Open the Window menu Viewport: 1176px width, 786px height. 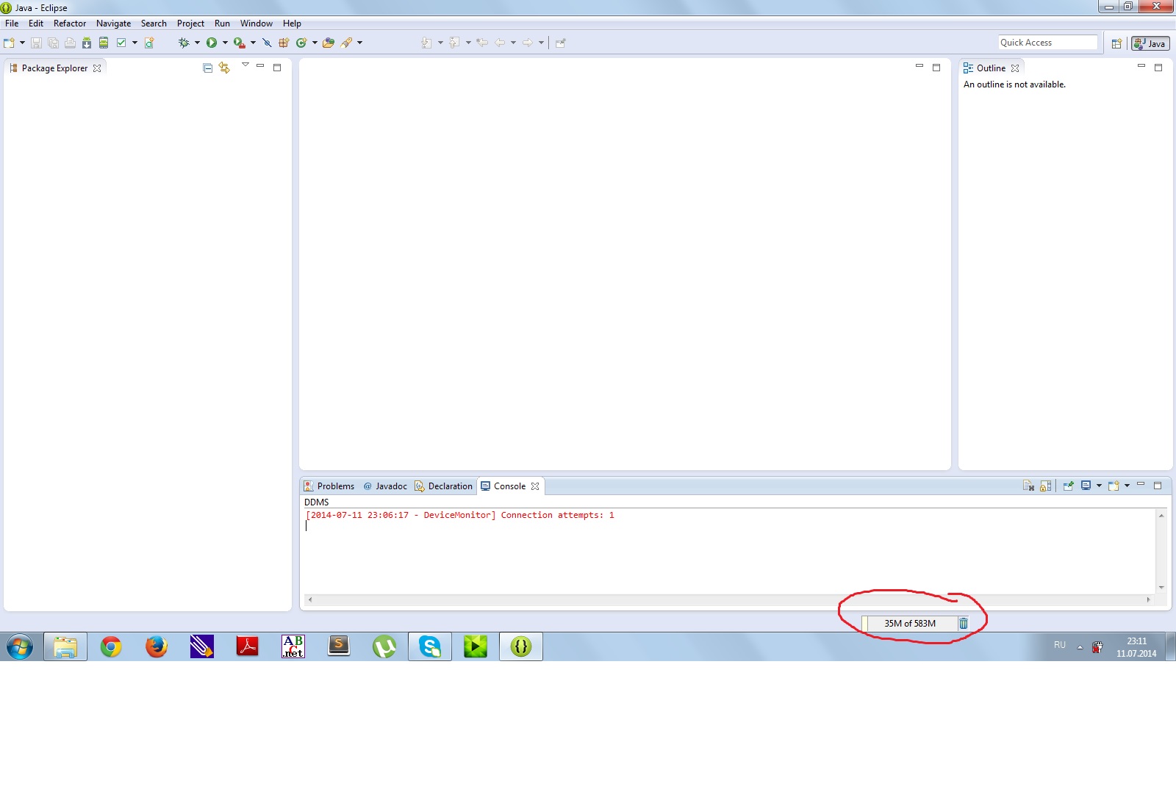tap(256, 24)
